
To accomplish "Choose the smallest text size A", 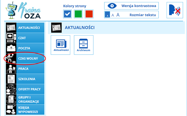I will pos(107,15).
